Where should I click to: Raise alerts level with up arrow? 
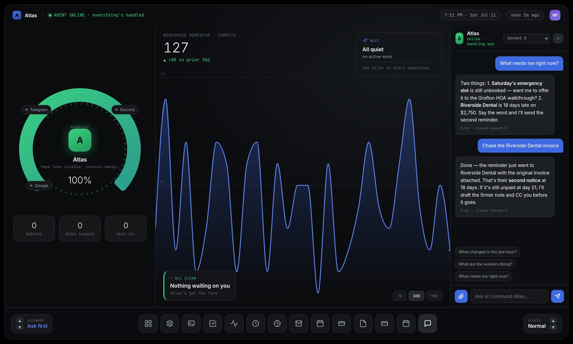(x=553, y=321)
